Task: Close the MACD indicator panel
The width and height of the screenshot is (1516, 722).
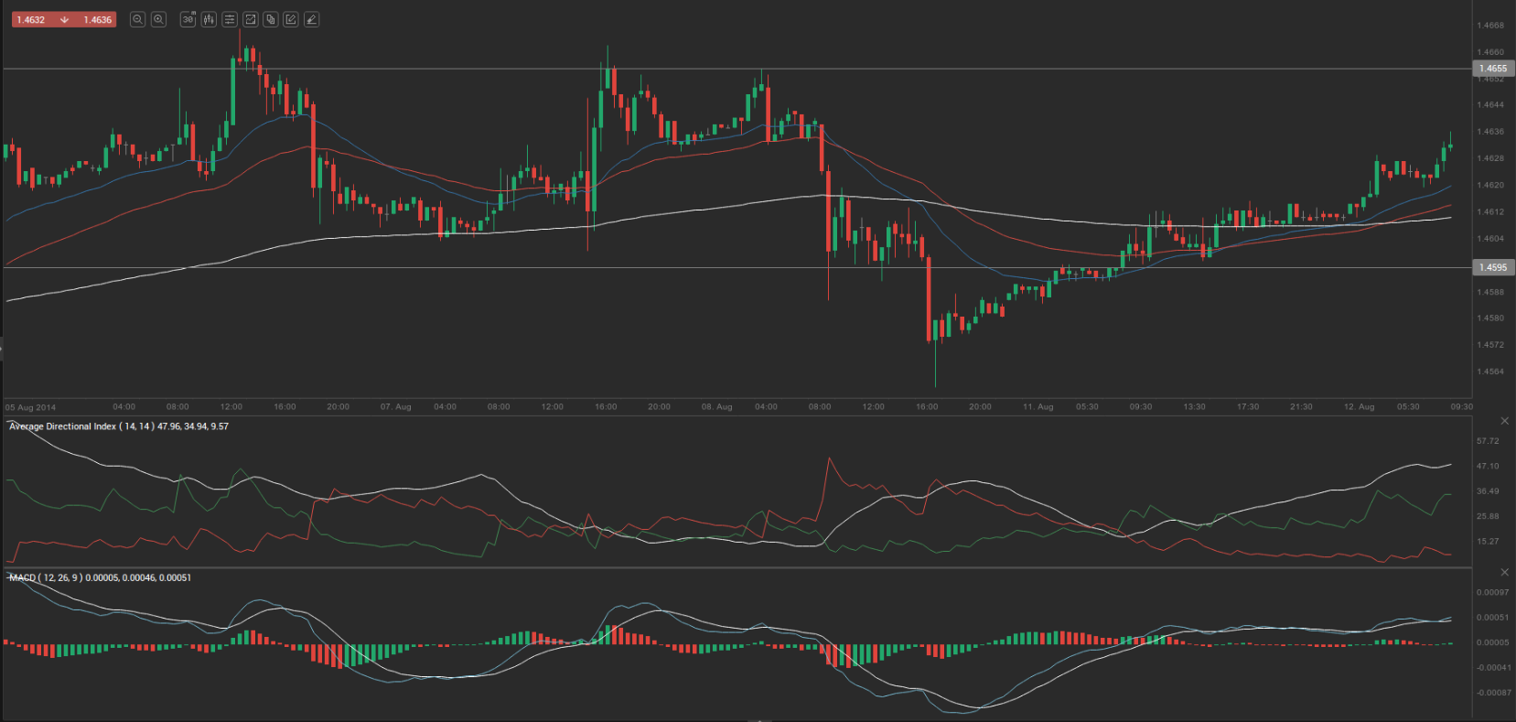Action: point(1504,572)
